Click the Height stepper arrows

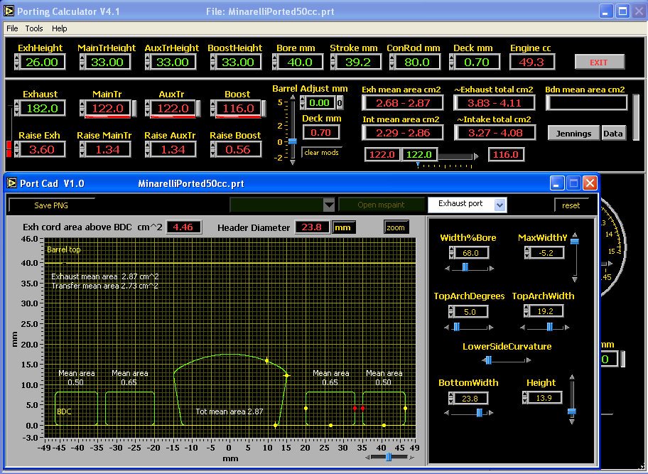525,397
